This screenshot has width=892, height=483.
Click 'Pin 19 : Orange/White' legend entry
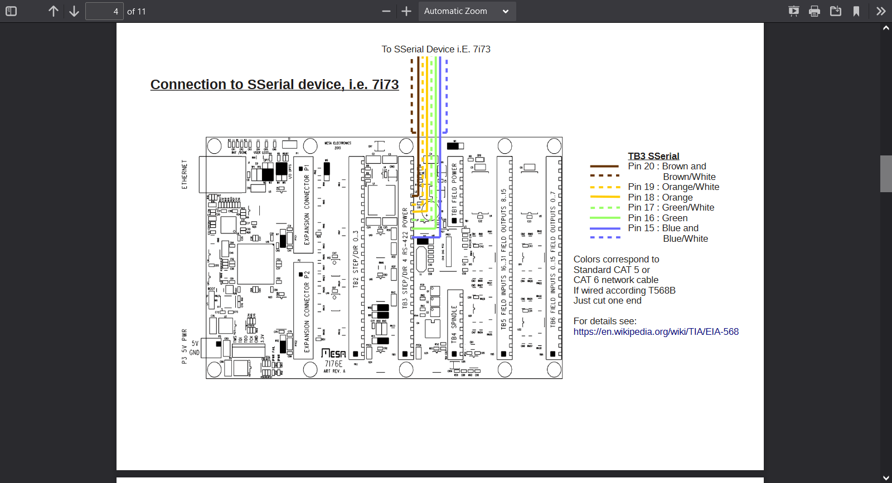click(673, 187)
